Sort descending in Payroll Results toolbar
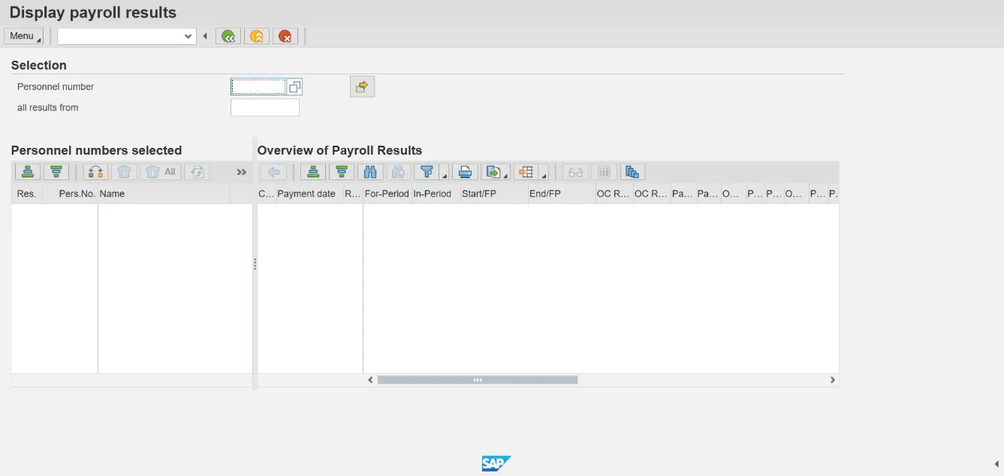 [342, 172]
